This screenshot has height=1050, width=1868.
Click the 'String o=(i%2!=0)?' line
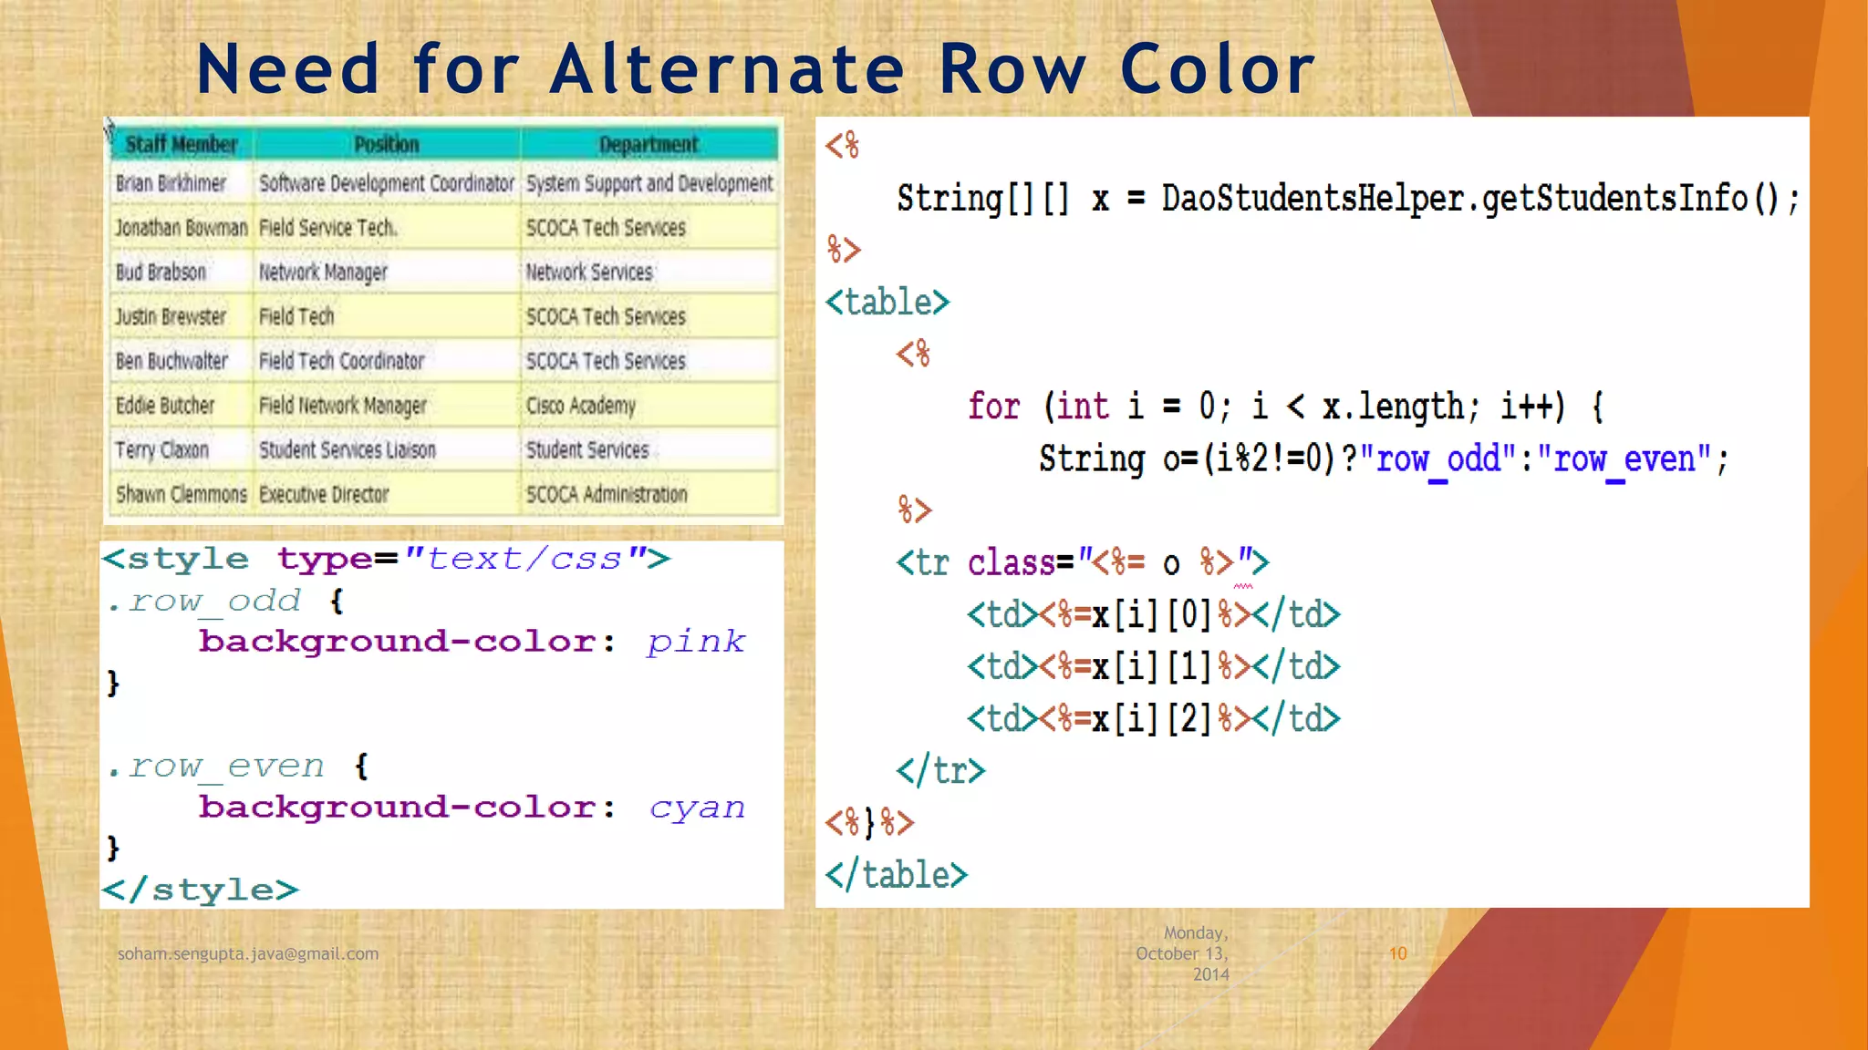[x=1384, y=458]
